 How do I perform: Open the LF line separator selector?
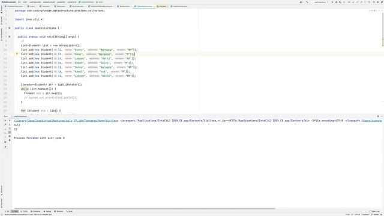coord(352,215)
